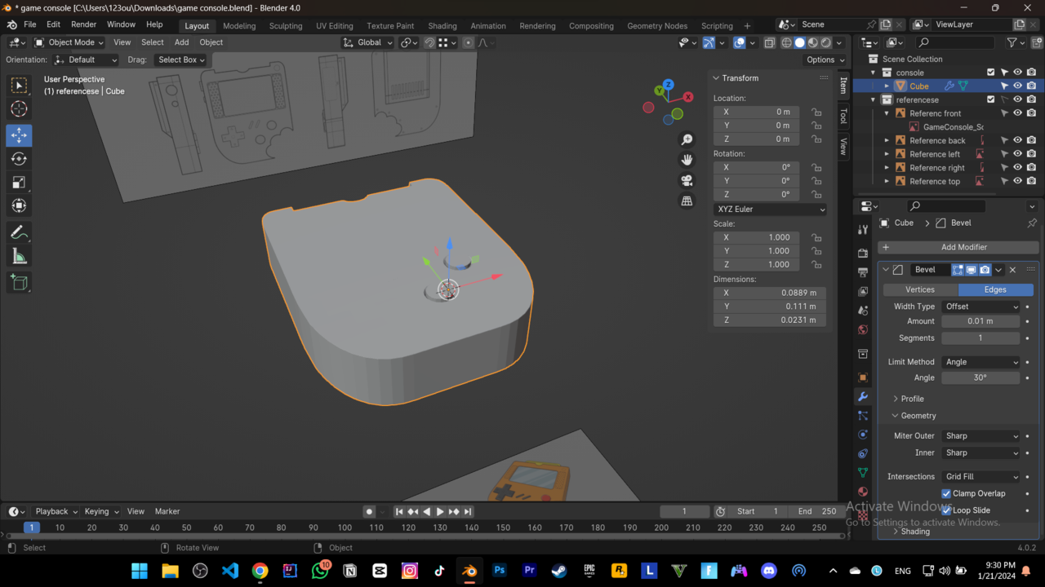The width and height of the screenshot is (1045, 587).
Task: Open the Particles properties tab
Action: tap(863, 416)
